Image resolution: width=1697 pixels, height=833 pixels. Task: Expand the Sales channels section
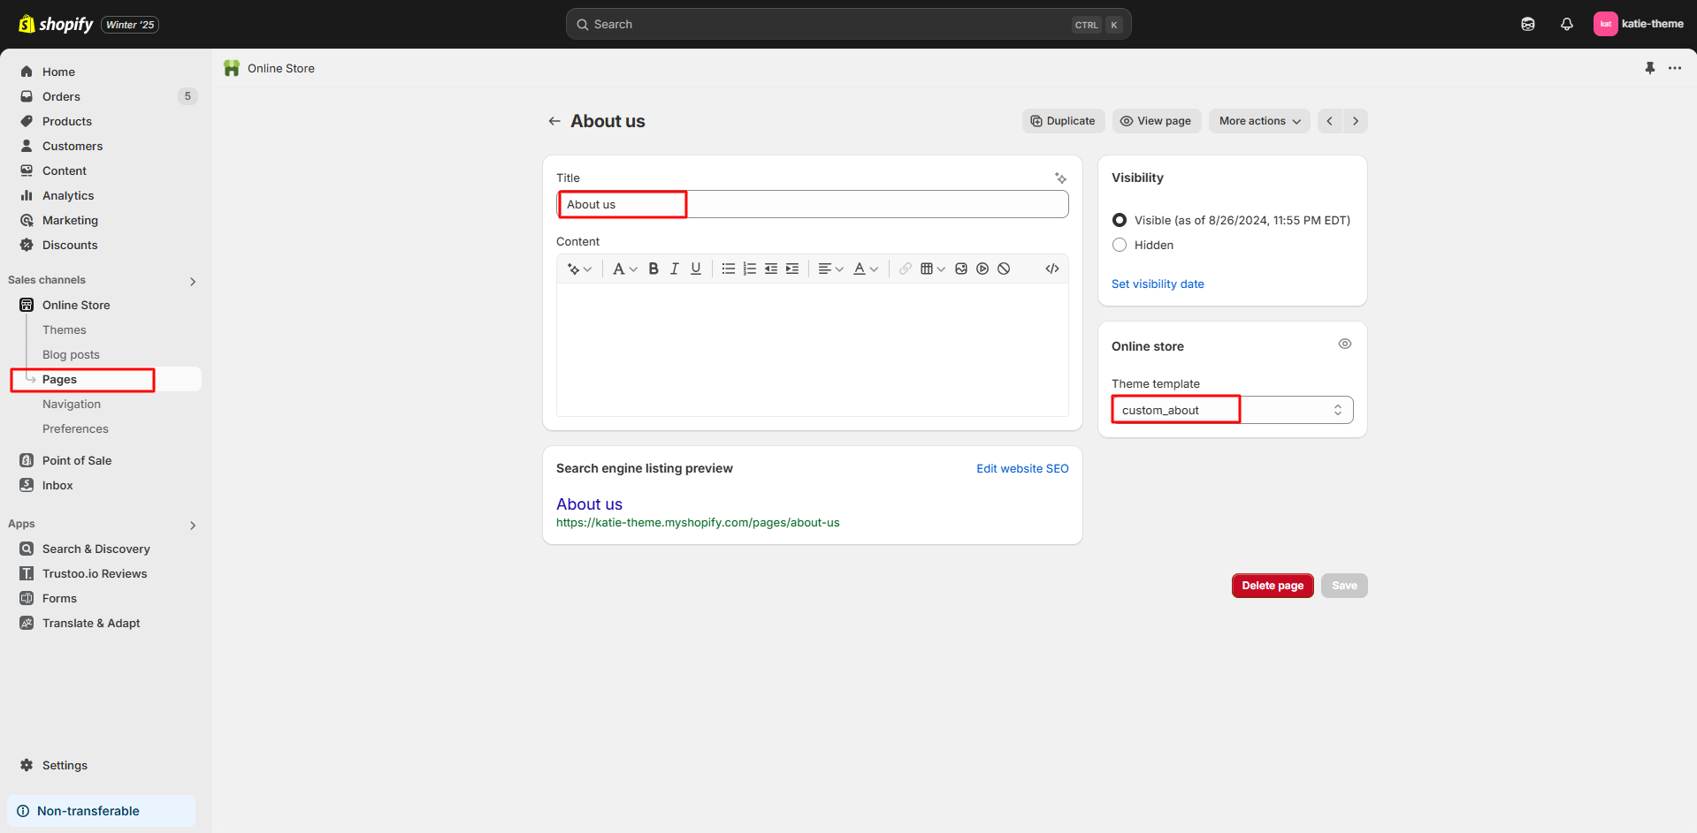(x=193, y=281)
